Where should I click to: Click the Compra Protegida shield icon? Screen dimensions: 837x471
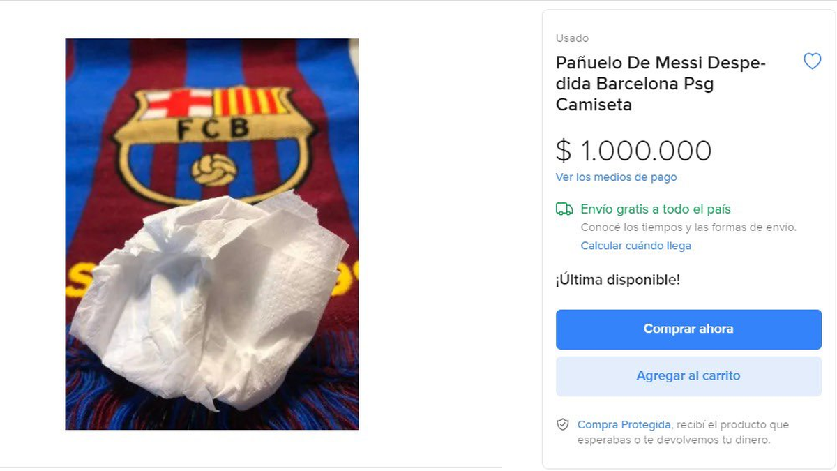[x=562, y=425]
